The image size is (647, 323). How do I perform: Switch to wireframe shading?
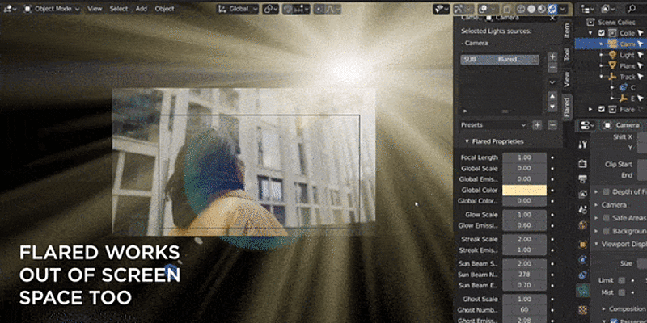tap(522, 9)
